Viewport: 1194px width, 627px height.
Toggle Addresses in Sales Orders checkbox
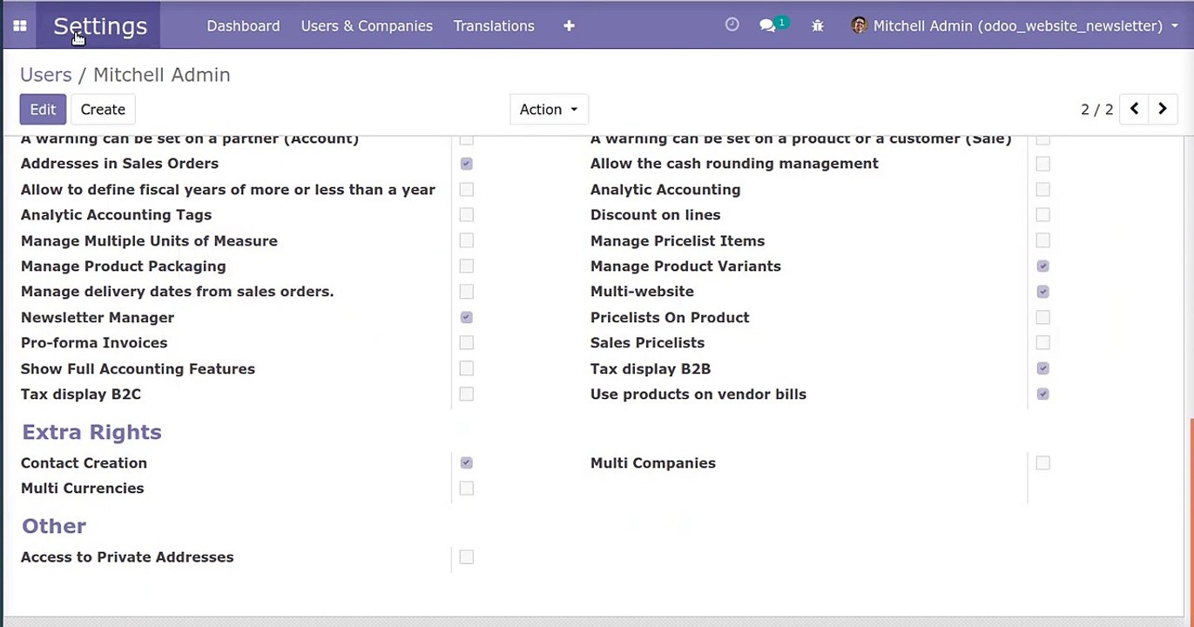467,164
